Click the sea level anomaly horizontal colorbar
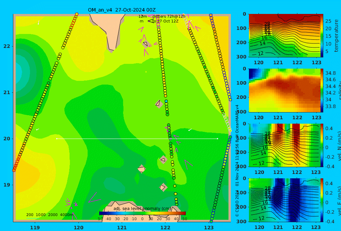The image size is (341, 231). 143,213
